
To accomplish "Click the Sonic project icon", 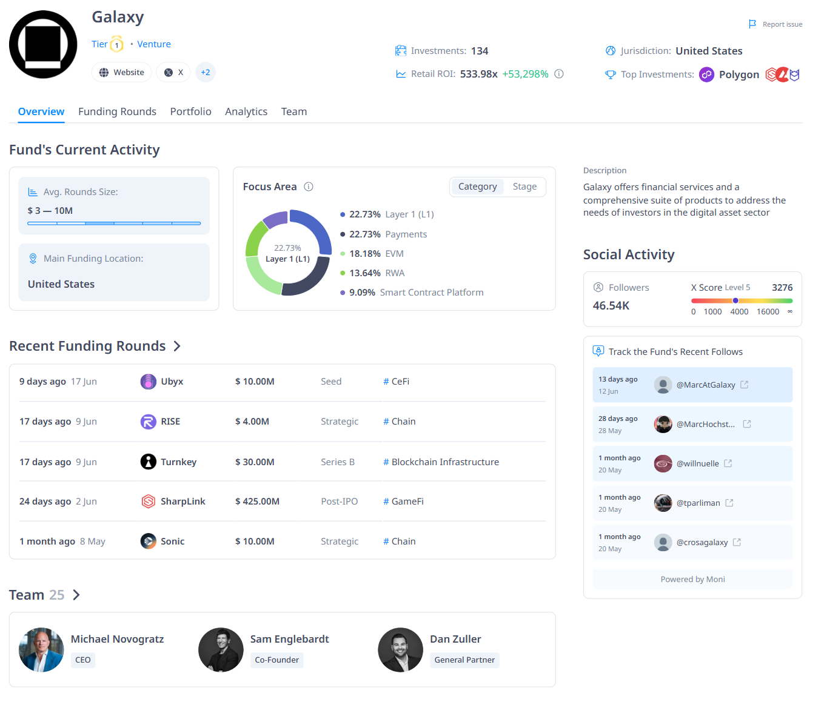I will click(x=149, y=541).
